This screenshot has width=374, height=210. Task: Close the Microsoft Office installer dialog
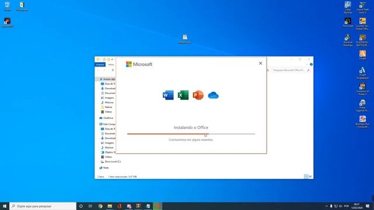click(261, 63)
